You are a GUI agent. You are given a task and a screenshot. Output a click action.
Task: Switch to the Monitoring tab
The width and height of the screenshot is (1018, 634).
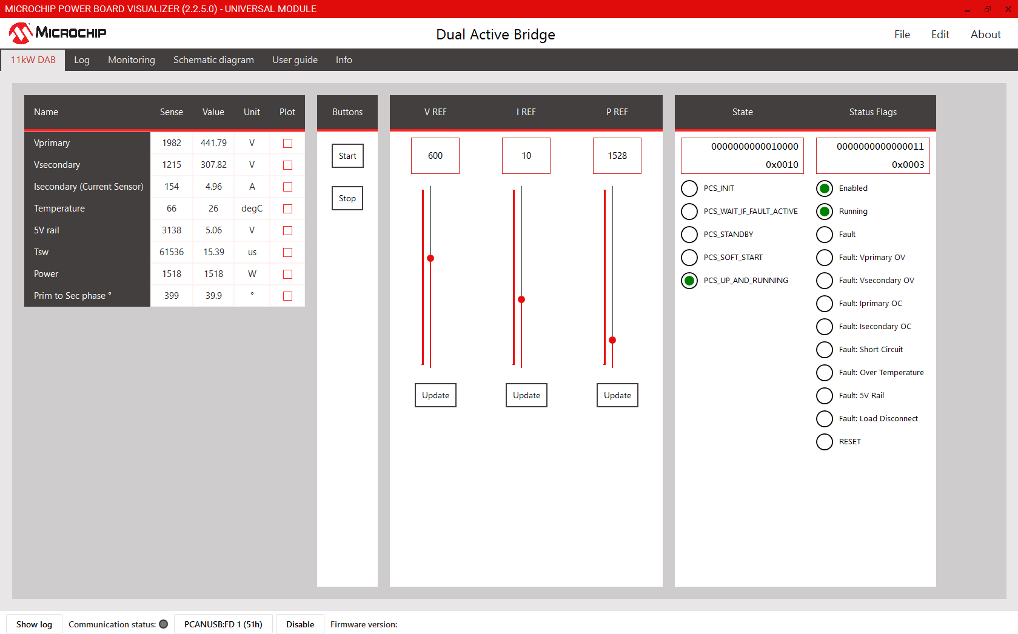(x=132, y=60)
